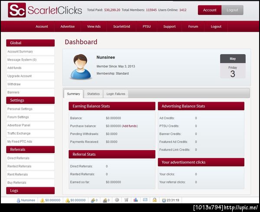The width and height of the screenshot is (260, 212).
Task: Open Advertiser Panel in sidebar
Action: (30, 125)
